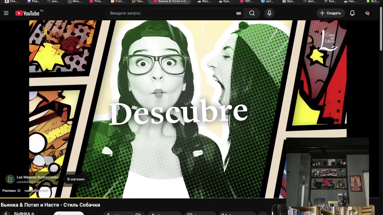Switch to the 'Пан...' browser tab
The width and height of the screenshot is (383, 215).
(x=138, y=1)
